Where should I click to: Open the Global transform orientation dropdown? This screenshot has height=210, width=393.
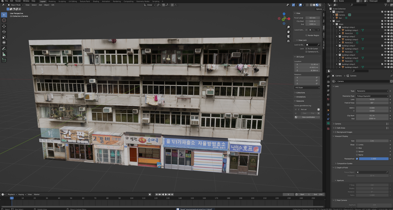150,5
